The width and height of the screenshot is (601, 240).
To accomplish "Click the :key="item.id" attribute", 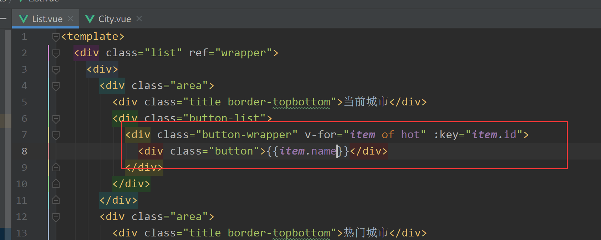I will pyautogui.click(x=478, y=135).
